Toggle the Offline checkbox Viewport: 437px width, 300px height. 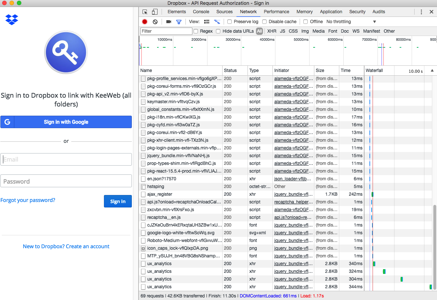[x=305, y=22]
